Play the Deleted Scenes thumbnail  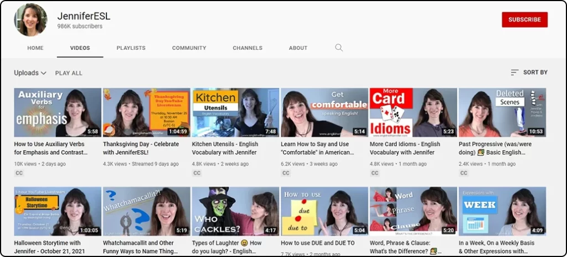pos(503,112)
